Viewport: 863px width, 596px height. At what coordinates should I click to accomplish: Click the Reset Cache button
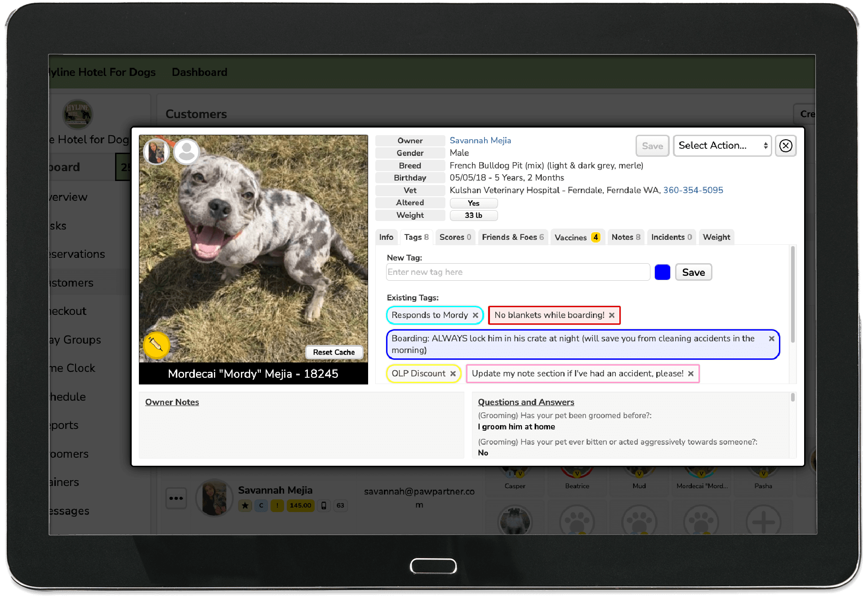click(x=334, y=352)
